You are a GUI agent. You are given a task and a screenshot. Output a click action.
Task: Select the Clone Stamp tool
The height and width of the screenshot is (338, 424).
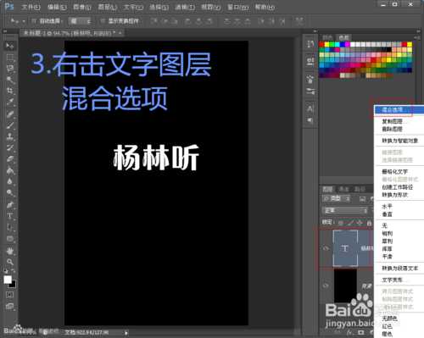pyautogui.click(x=10, y=136)
